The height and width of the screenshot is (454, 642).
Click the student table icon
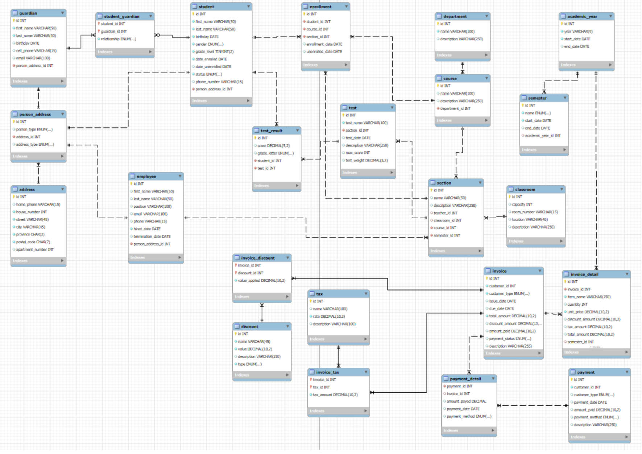click(195, 7)
